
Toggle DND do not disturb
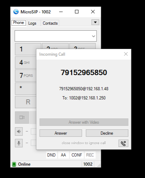51,155
